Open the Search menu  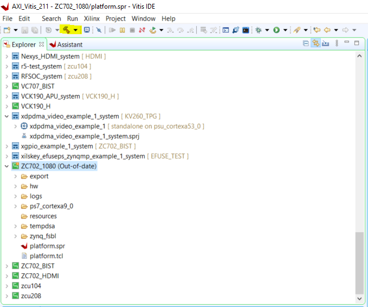[51, 18]
